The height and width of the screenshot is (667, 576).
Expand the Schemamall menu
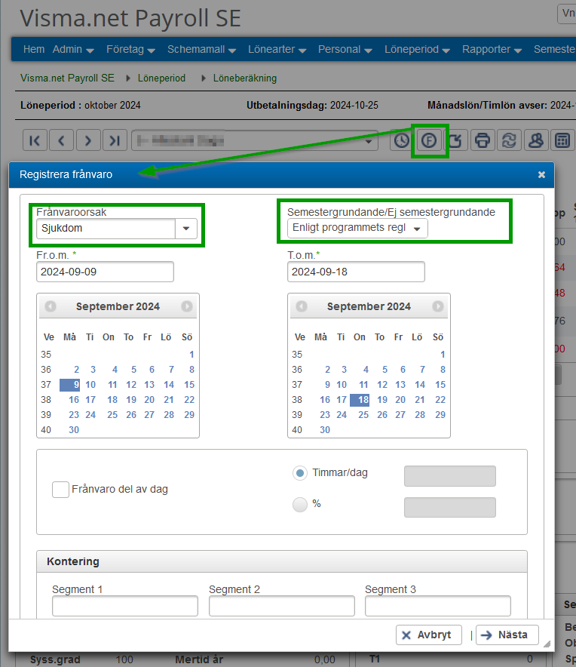[x=201, y=49]
